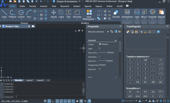Click the pi calculator button
The width and height of the screenshot is (170, 103).
145,78
